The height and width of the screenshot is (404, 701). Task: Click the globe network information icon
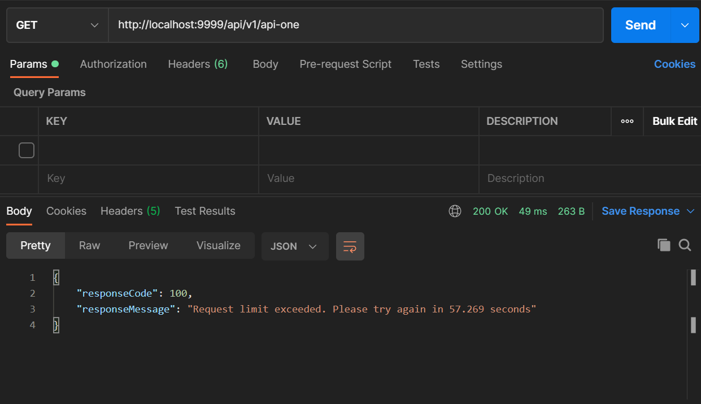click(x=455, y=211)
